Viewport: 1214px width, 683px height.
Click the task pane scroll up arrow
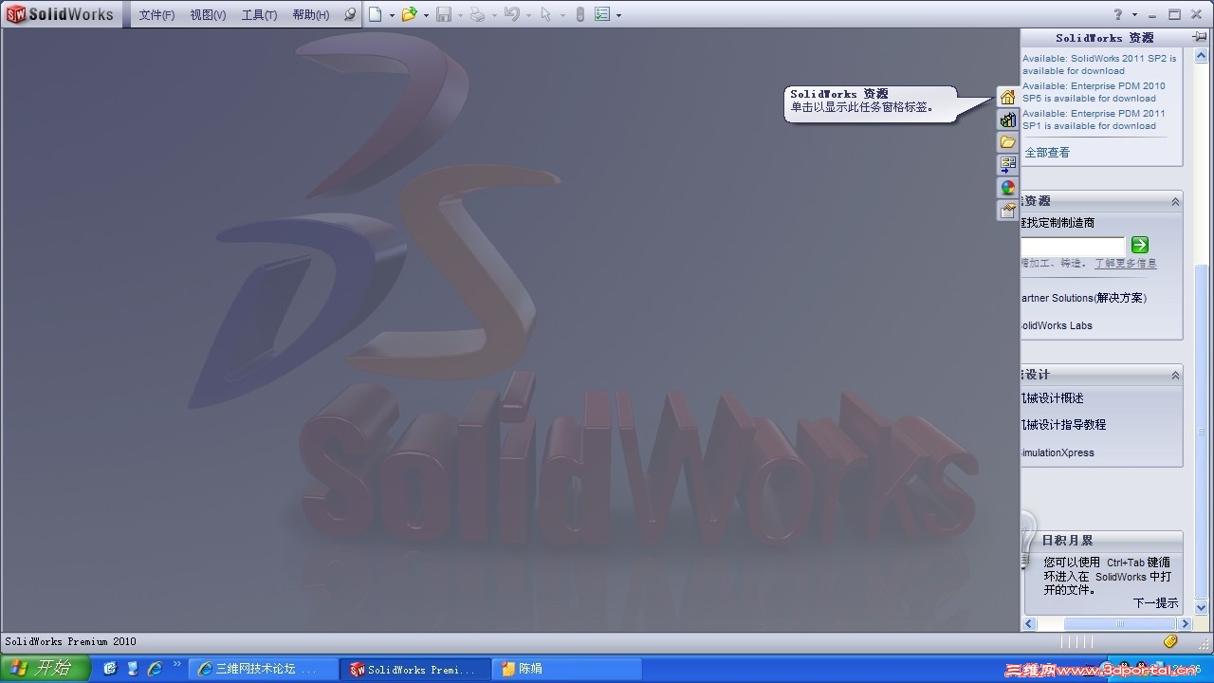[1202, 54]
